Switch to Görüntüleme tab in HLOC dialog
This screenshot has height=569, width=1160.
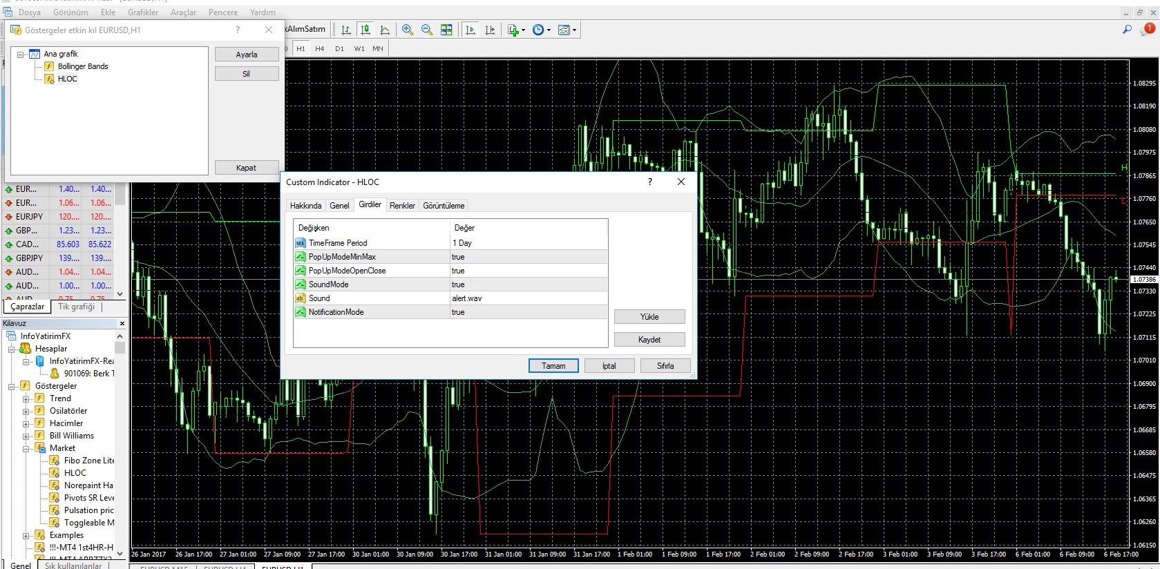pos(444,206)
